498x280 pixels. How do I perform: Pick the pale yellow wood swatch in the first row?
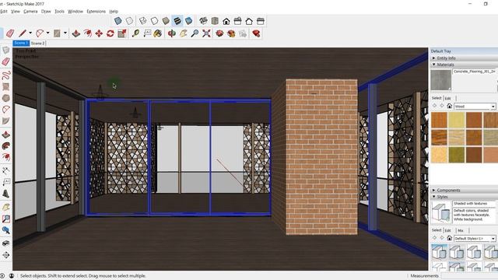[457, 120]
